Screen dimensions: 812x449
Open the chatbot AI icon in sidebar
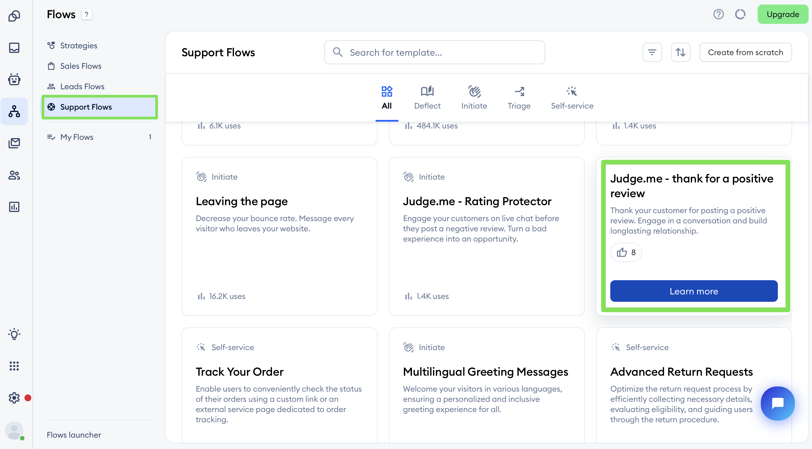[x=14, y=79]
